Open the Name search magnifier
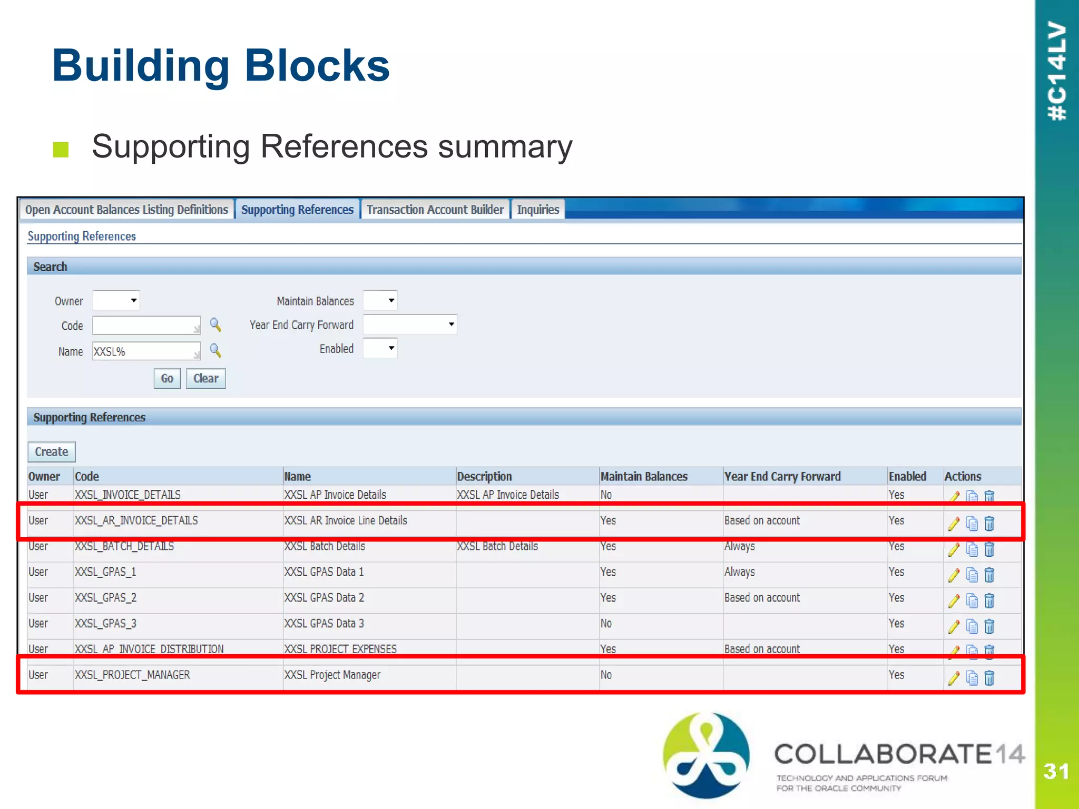This screenshot has width=1079, height=809. click(215, 351)
